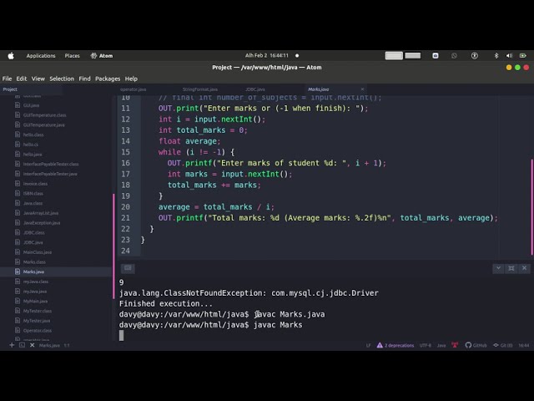Open the GitHub panel from status bar

[476, 345]
